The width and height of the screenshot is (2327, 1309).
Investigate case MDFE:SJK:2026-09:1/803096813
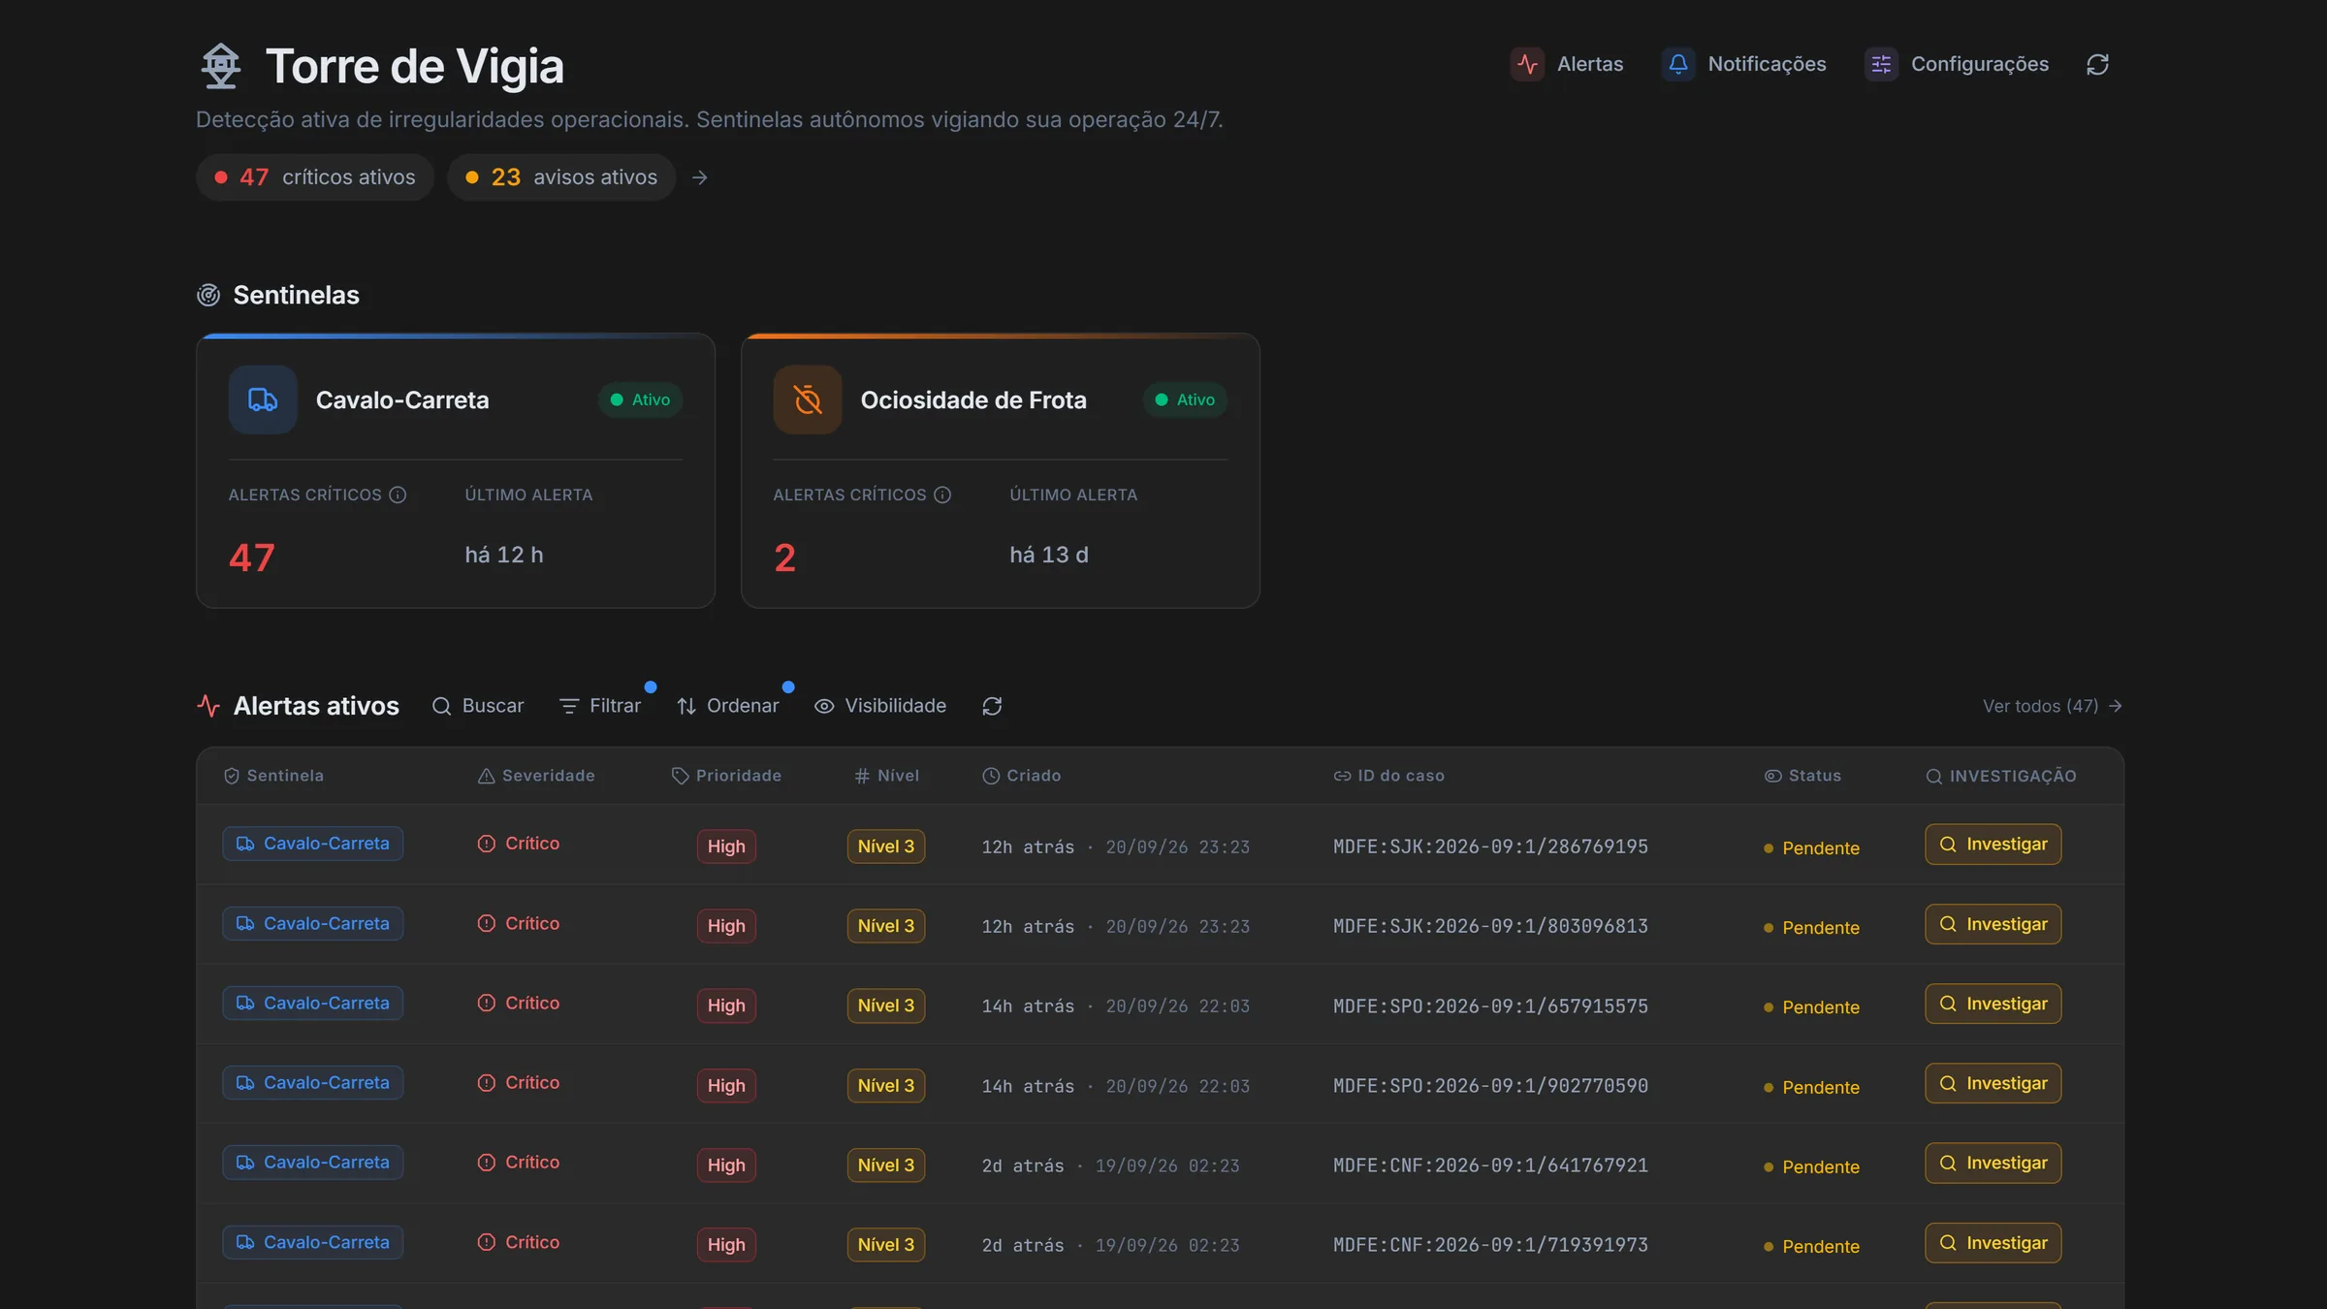click(1992, 924)
